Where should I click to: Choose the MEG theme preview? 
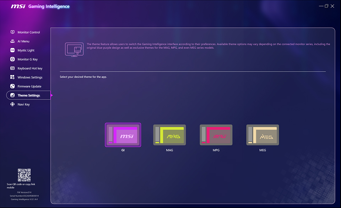coord(262,135)
